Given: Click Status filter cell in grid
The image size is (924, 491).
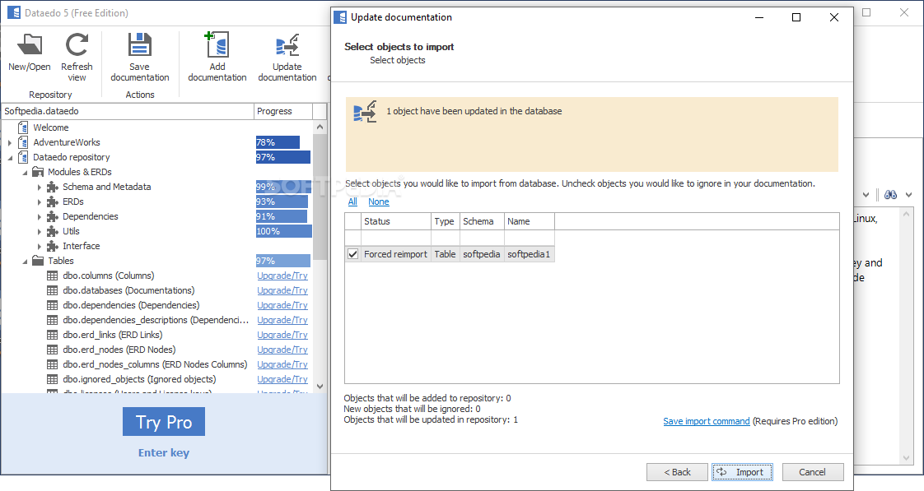Looking at the screenshot, I should click(x=395, y=237).
